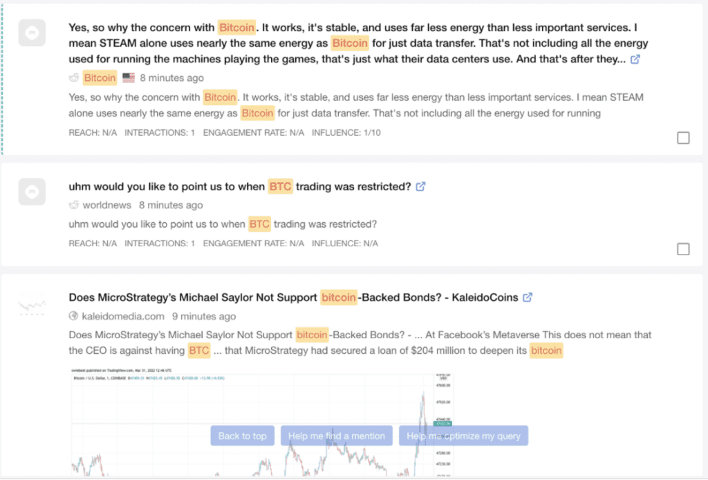Click the Reddit avatar on the Bitcoin energy post

(x=32, y=33)
